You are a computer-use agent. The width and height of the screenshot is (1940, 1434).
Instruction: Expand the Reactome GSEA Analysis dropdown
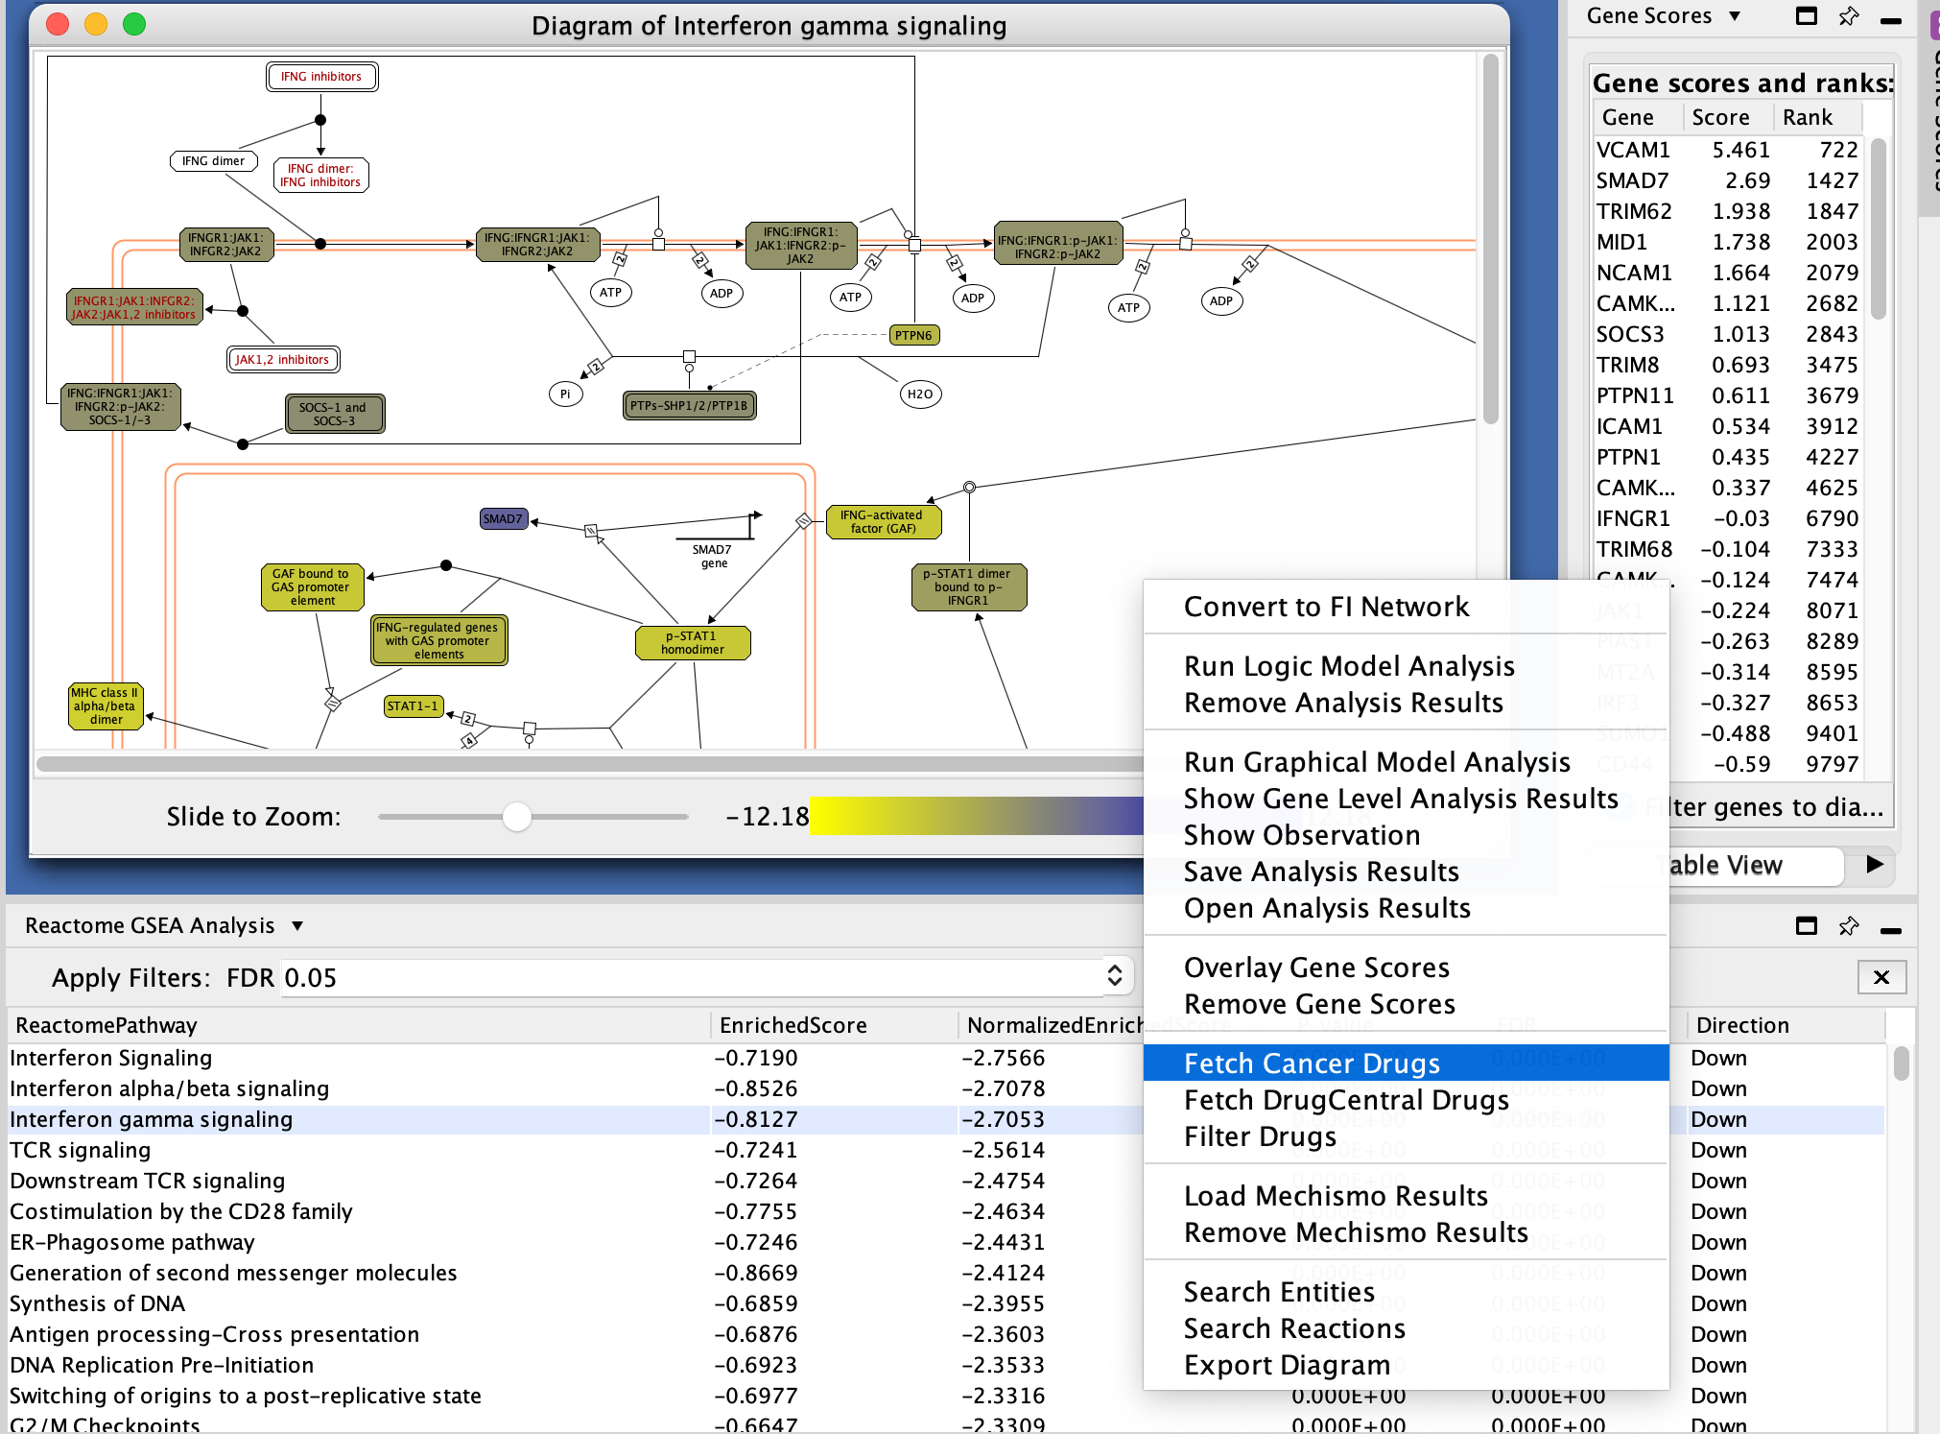[x=297, y=926]
